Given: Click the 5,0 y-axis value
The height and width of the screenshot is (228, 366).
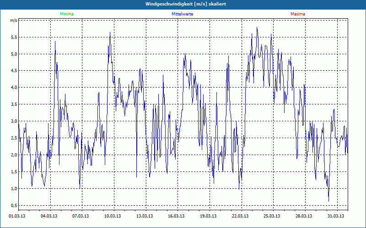Looking at the screenshot, I should click(x=14, y=54).
